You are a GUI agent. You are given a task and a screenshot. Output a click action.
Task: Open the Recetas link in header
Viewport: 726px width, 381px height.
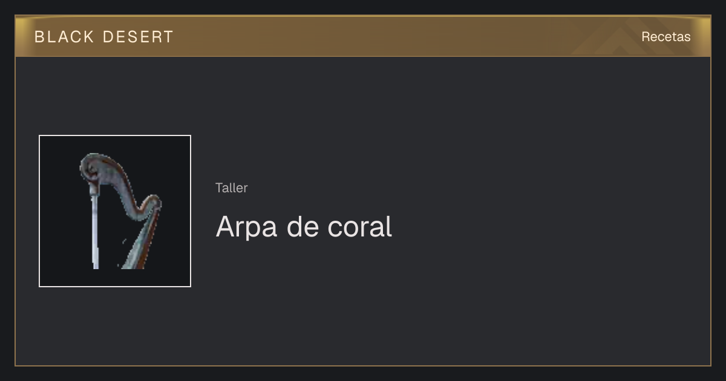point(665,37)
